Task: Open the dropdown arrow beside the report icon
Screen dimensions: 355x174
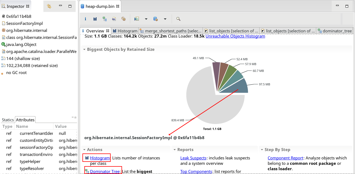Action: pyautogui.click(x=146, y=19)
